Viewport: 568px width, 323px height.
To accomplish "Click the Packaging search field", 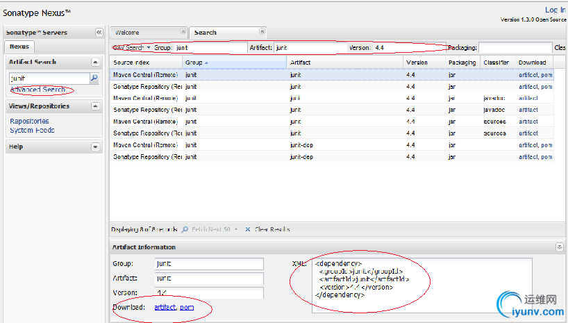I will (x=515, y=47).
